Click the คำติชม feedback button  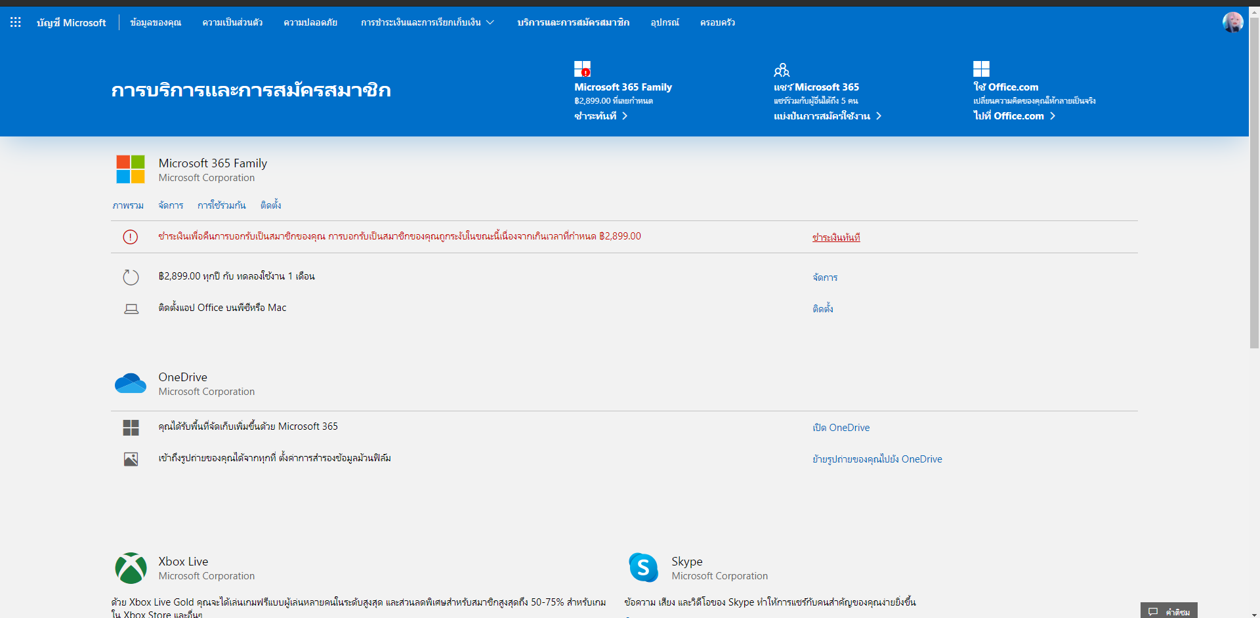(x=1169, y=611)
